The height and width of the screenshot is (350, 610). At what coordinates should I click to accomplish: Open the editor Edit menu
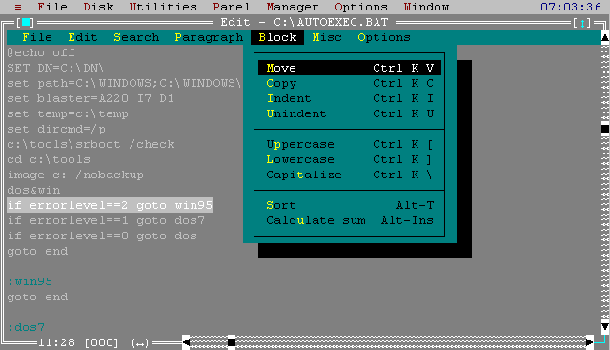click(x=83, y=37)
